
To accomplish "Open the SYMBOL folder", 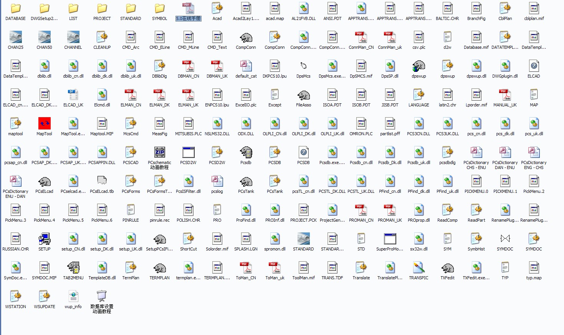I will 160,8.
